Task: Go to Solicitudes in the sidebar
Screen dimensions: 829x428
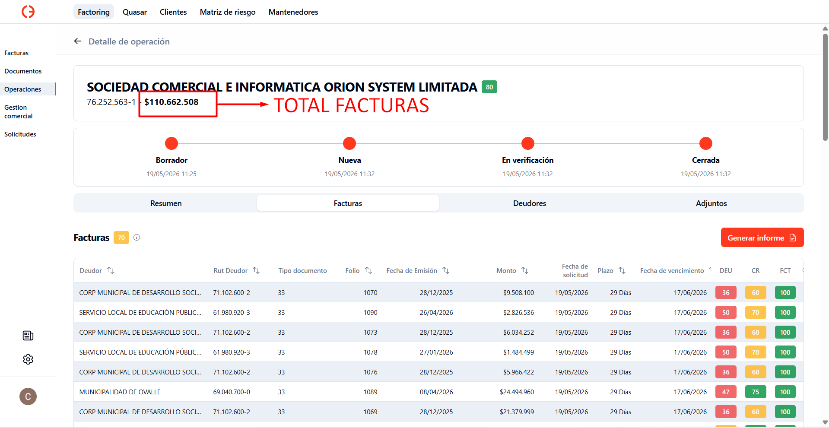Action: tap(20, 134)
